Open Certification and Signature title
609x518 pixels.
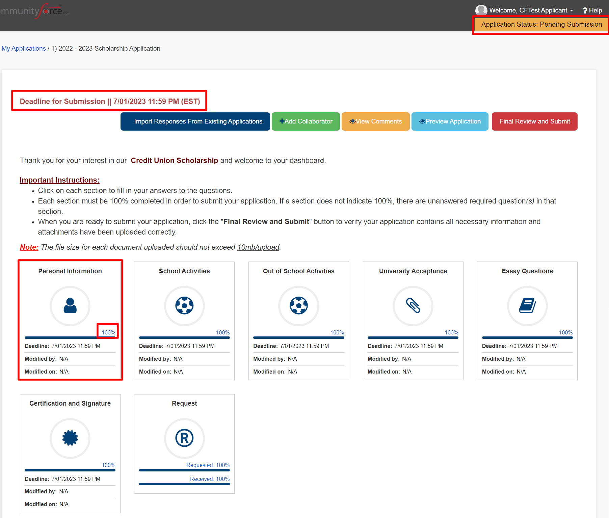coord(70,403)
